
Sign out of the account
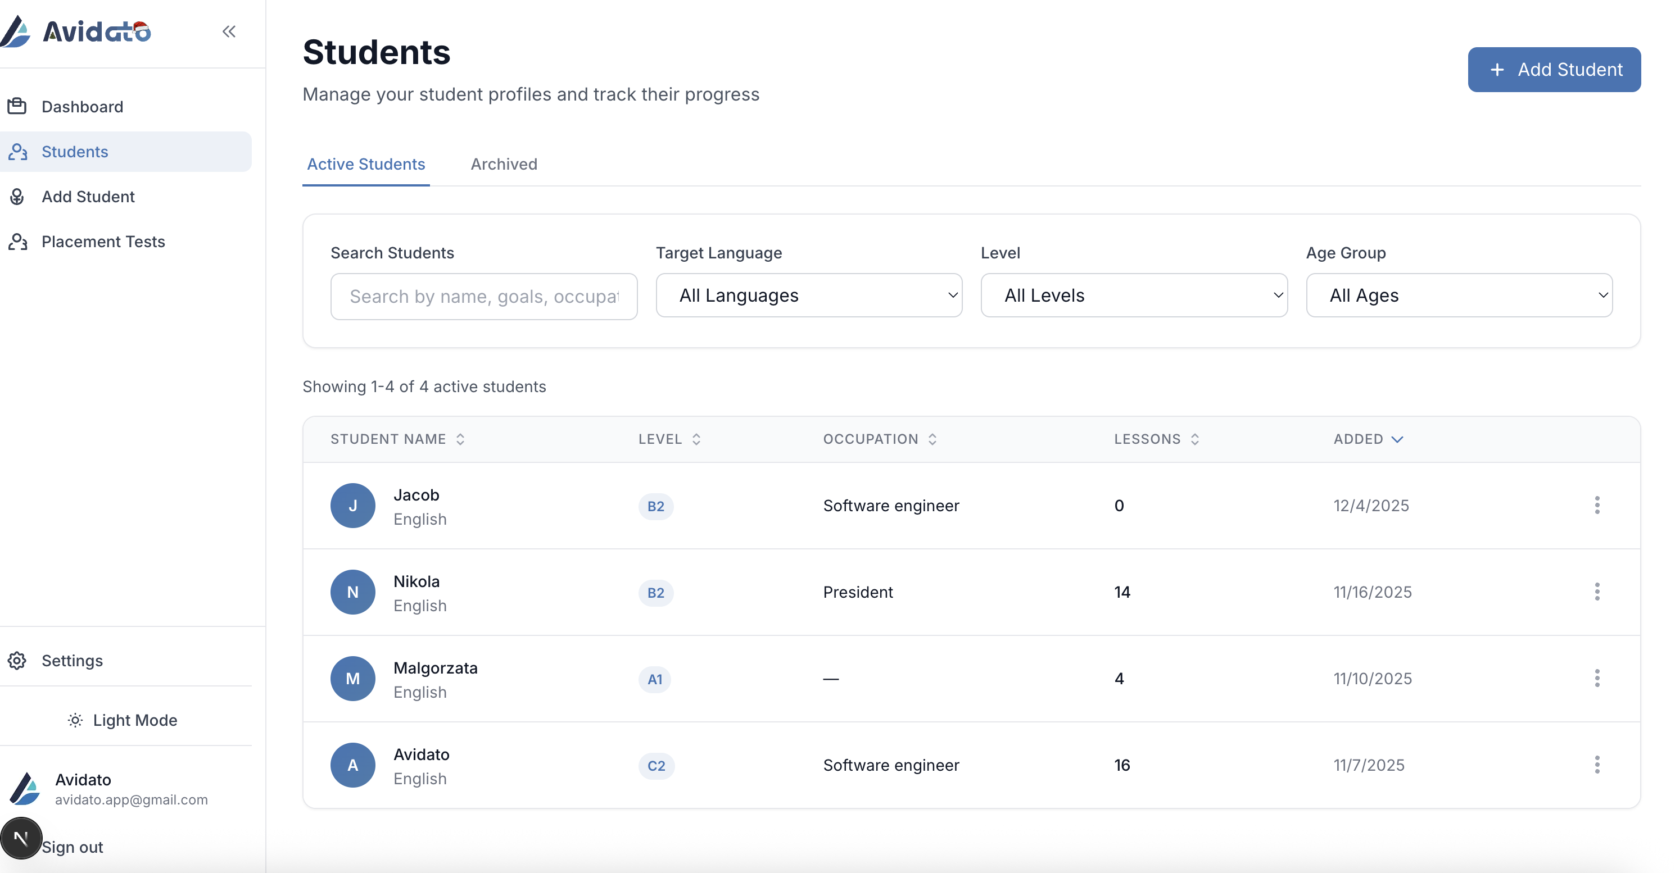[72, 847]
